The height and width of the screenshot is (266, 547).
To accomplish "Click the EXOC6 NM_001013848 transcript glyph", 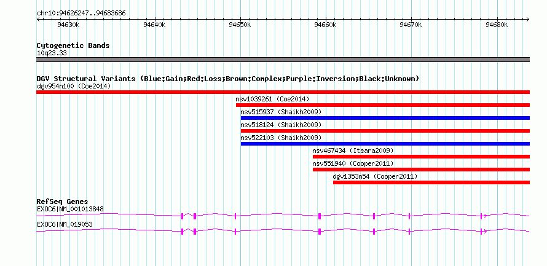I will pyautogui.click(x=283, y=216).
